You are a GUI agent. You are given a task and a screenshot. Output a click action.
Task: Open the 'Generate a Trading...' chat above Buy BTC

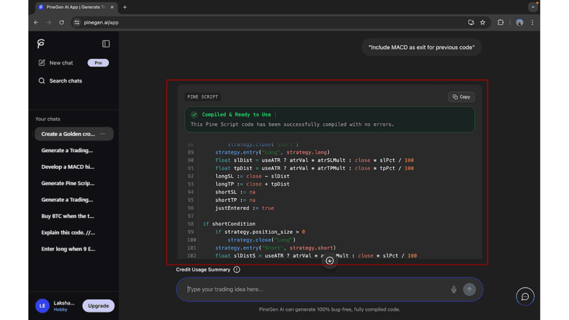point(67,200)
